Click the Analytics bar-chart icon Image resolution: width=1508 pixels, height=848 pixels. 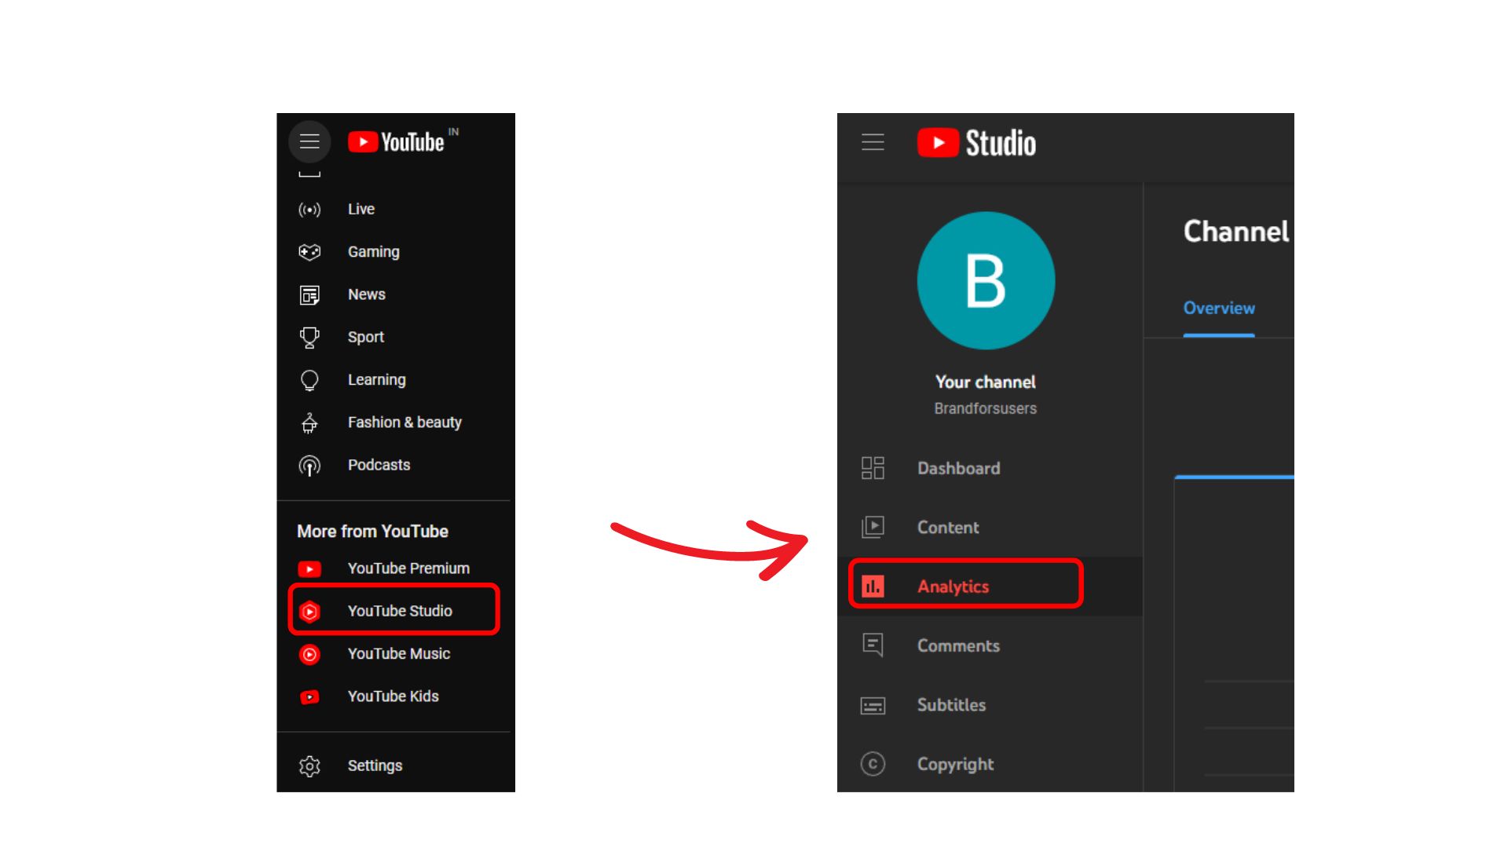(873, 587)
